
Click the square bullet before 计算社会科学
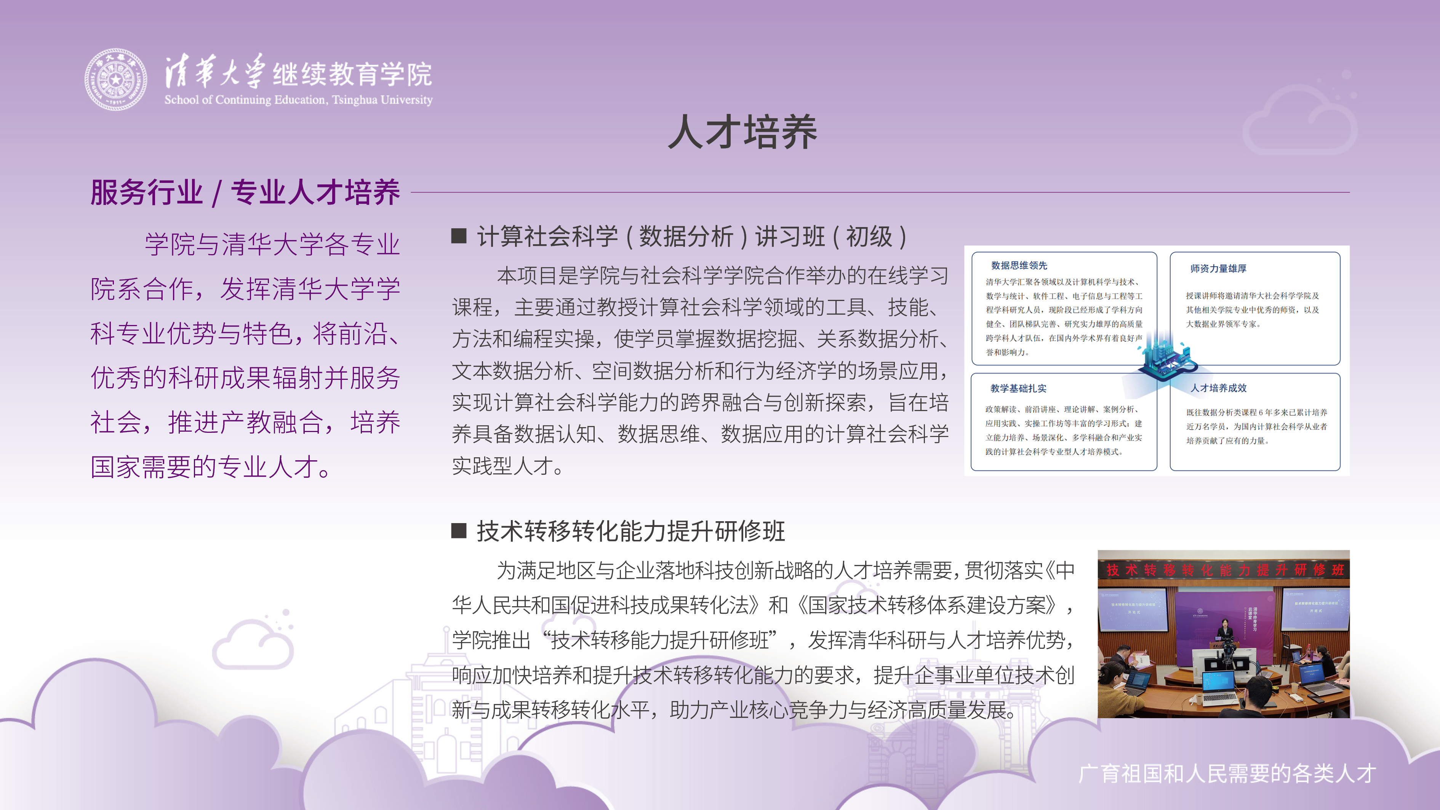pos(459,236)
